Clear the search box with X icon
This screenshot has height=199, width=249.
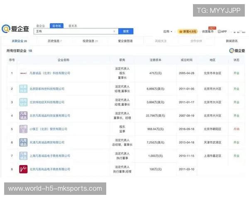pos(114,31)
